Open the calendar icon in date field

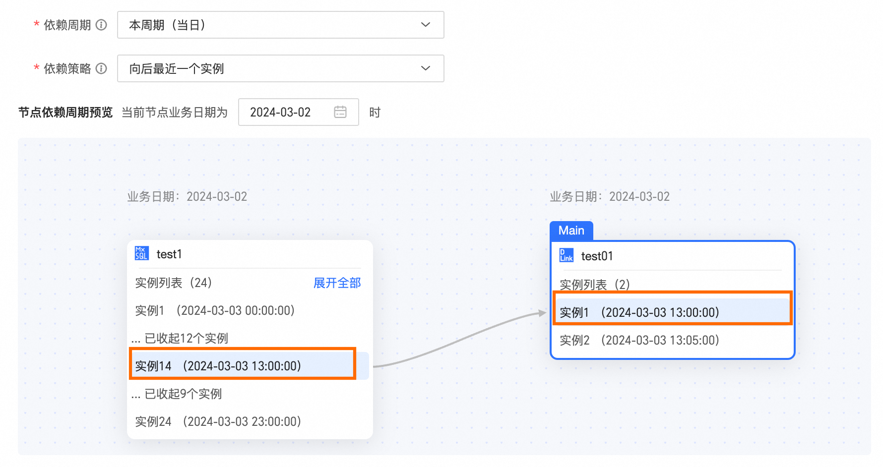(340, 112)
